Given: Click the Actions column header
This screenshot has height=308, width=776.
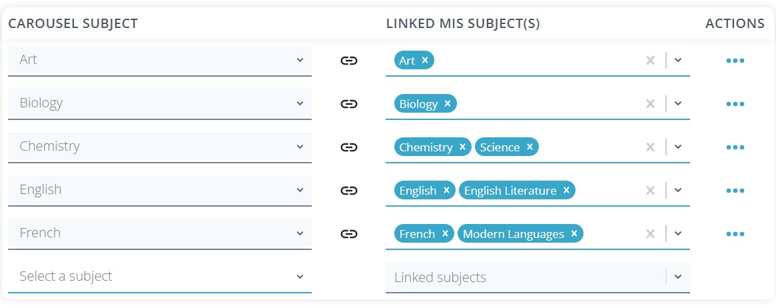Looking at the screenshot, I should [x=735, y=24].
